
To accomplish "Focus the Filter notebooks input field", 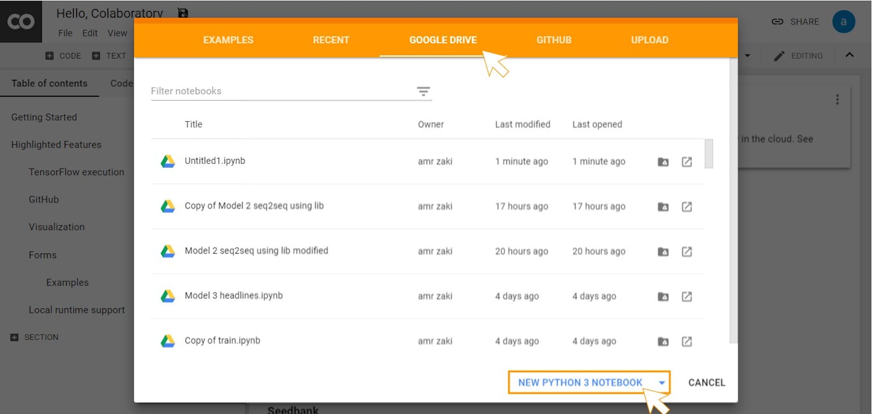I will pos(282,91).
